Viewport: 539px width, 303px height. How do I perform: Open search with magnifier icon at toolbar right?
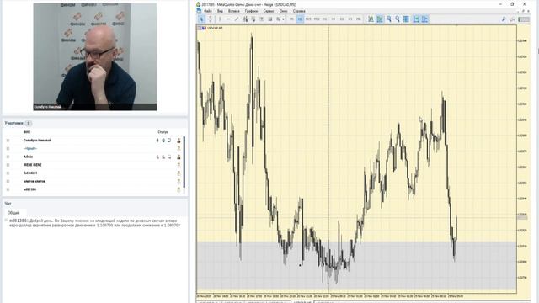coord(504,19)
